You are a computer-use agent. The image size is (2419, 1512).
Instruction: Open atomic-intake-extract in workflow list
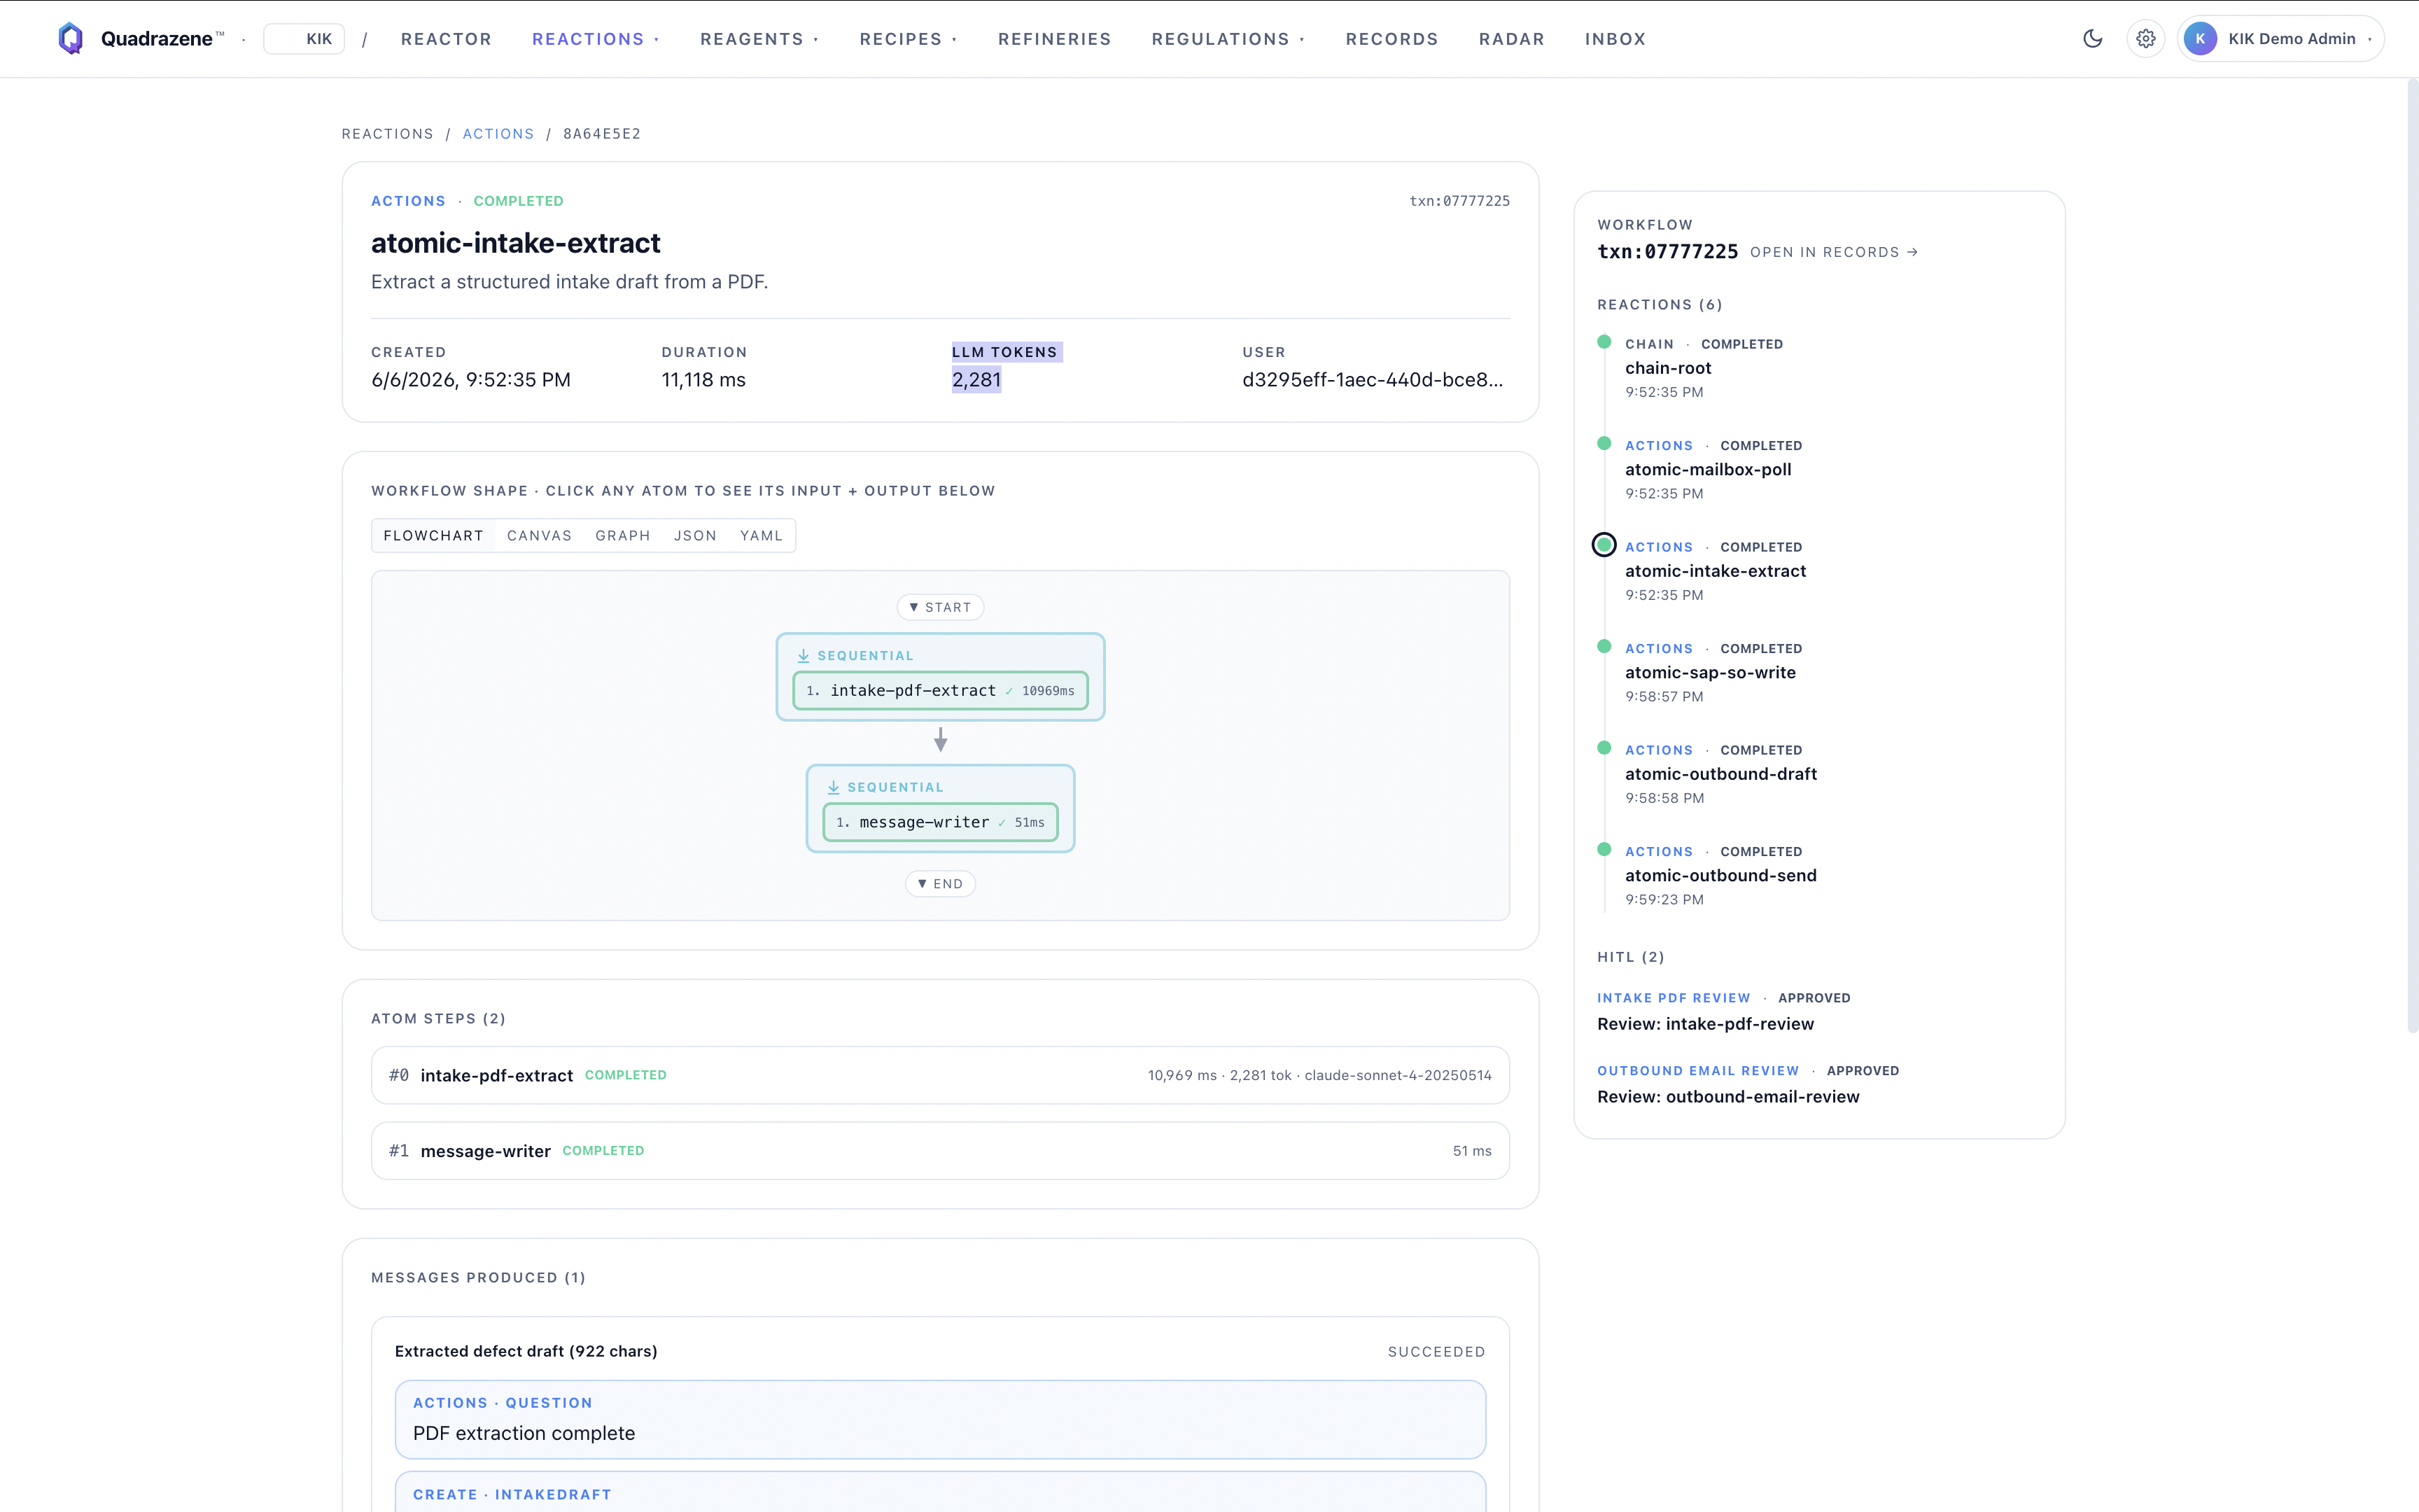point(1716,571)
